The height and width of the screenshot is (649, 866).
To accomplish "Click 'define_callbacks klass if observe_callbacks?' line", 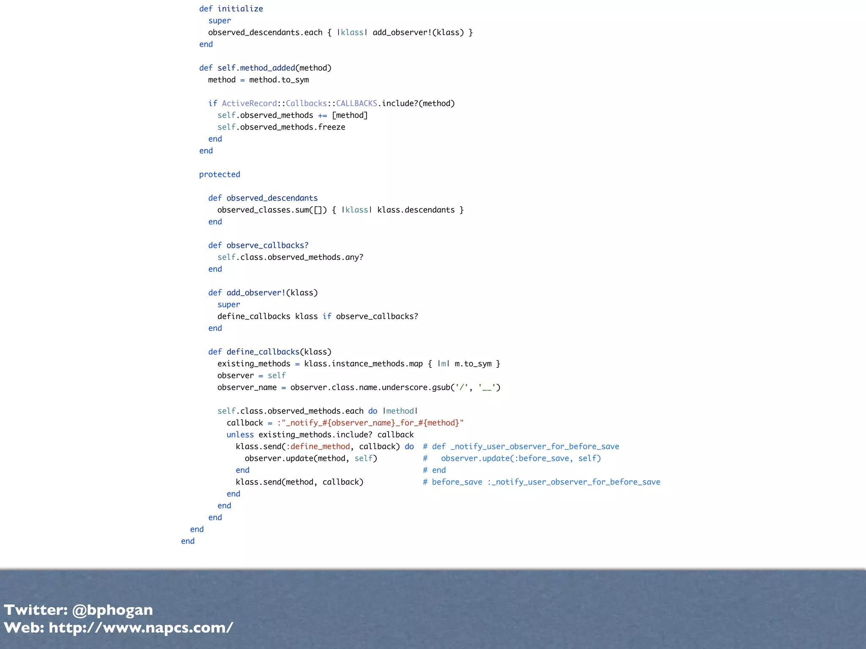I will pyautogui.click(x=318, y=316).
